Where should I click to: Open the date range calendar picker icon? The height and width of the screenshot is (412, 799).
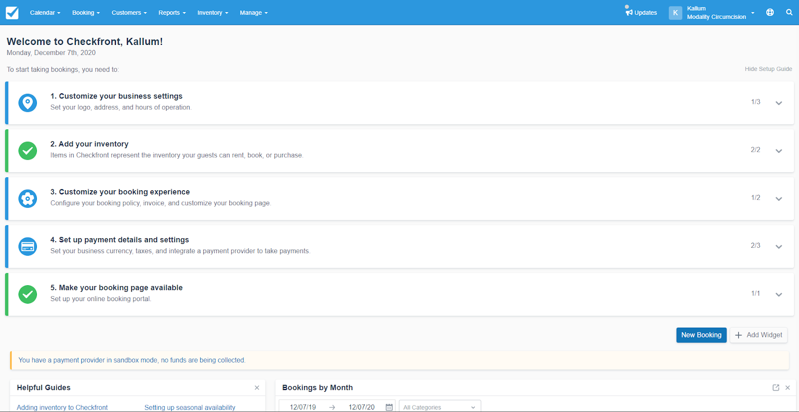[x=389, y=408]
